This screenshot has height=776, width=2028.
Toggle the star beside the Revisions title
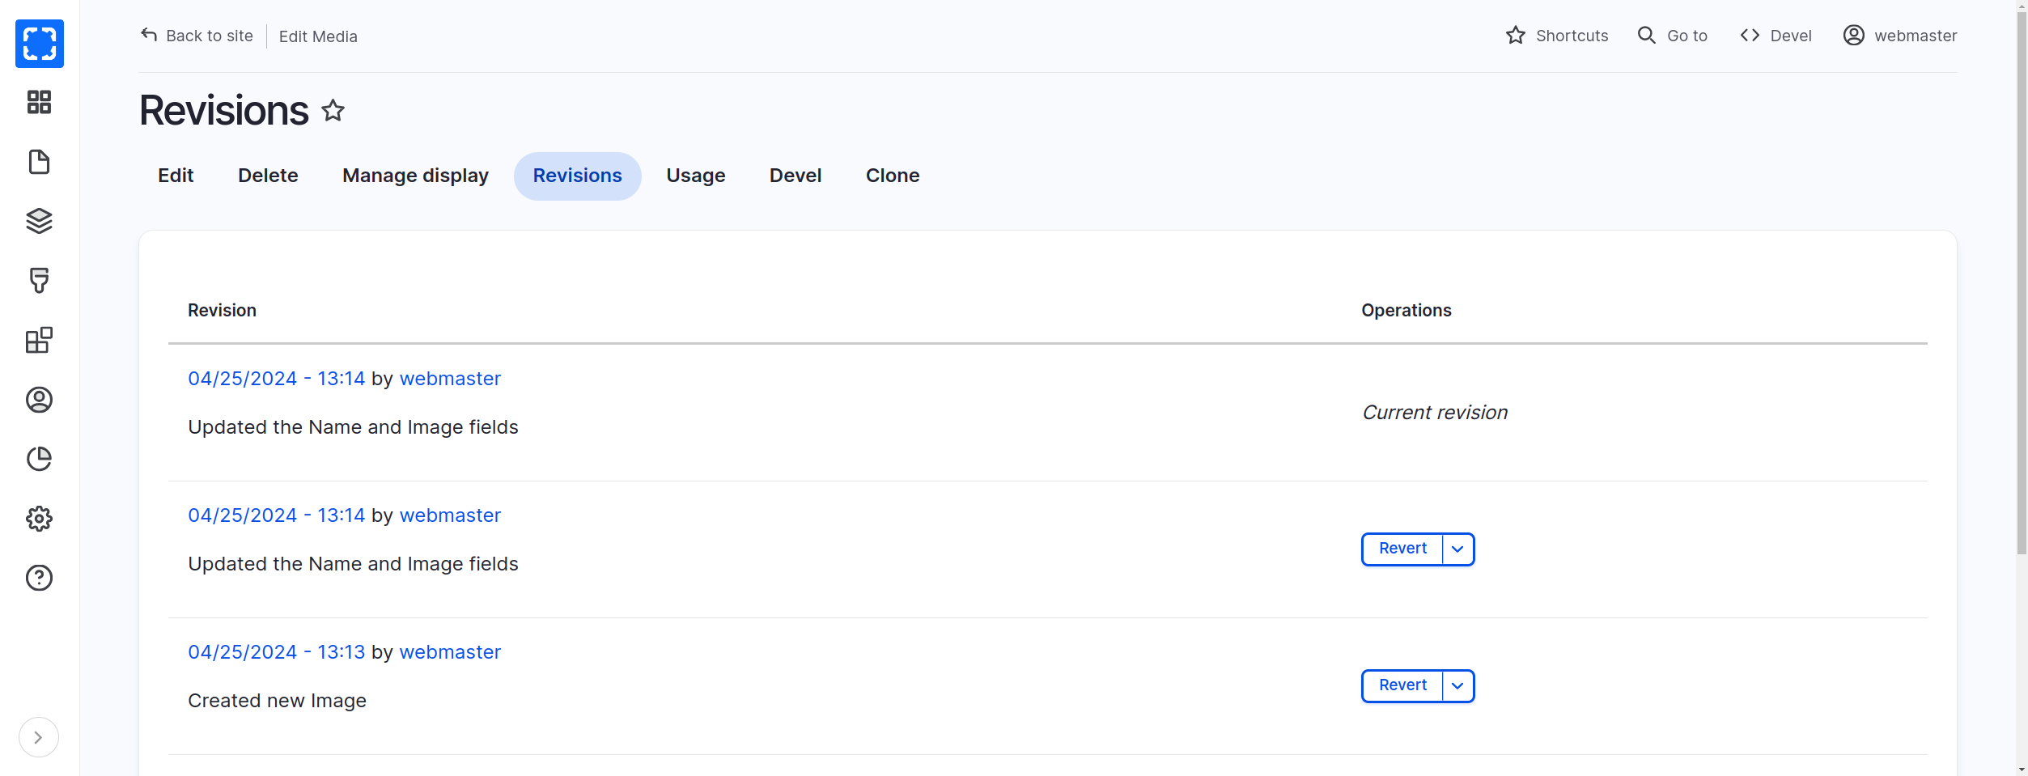333,110
